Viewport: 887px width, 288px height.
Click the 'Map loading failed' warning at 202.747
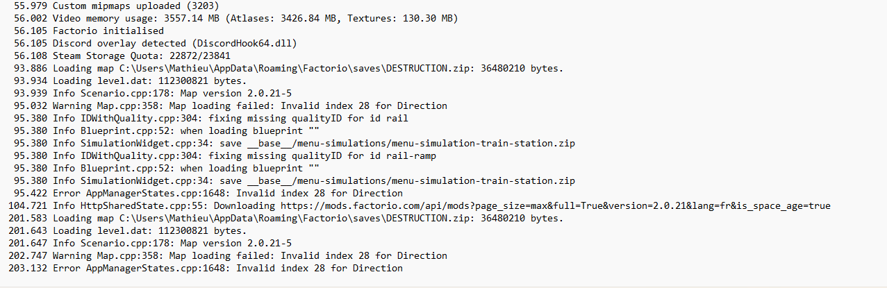click(227, 255)
